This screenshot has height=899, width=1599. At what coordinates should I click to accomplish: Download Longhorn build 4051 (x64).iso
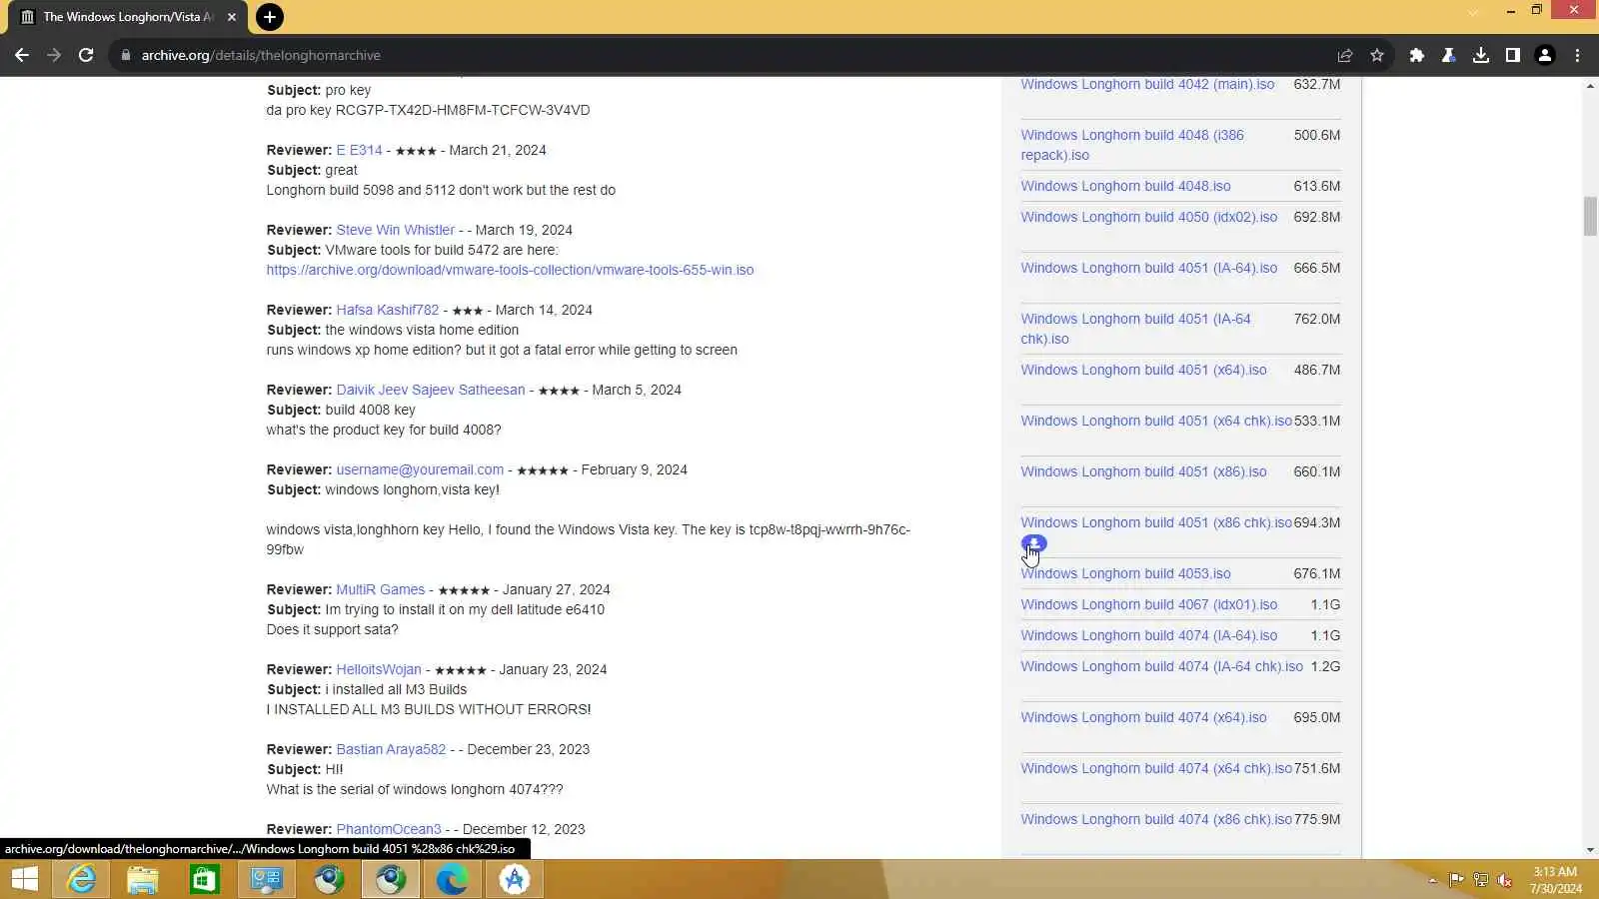[x=1143, y=370]
